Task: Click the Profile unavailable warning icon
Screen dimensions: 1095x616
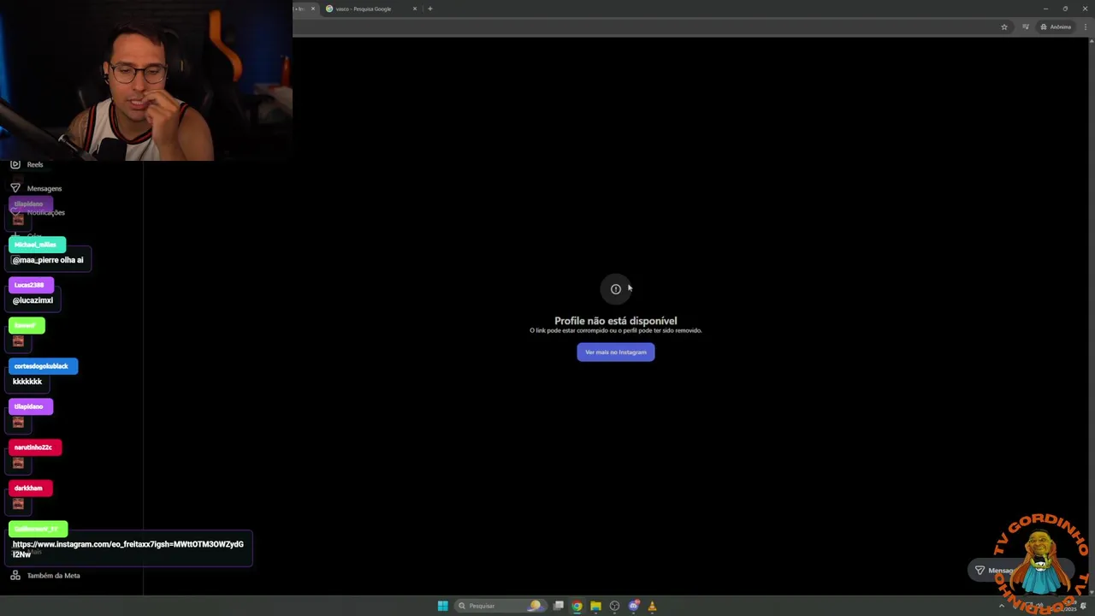Action: tap(615, 289)
